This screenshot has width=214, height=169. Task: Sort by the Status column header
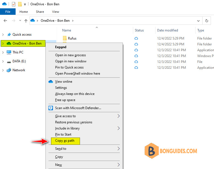coord(139,30)
